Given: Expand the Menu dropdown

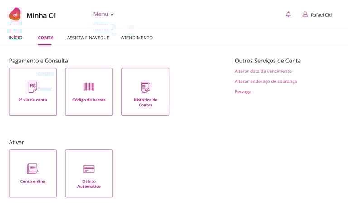Looking at the screenshot, I should pos(103,14).
